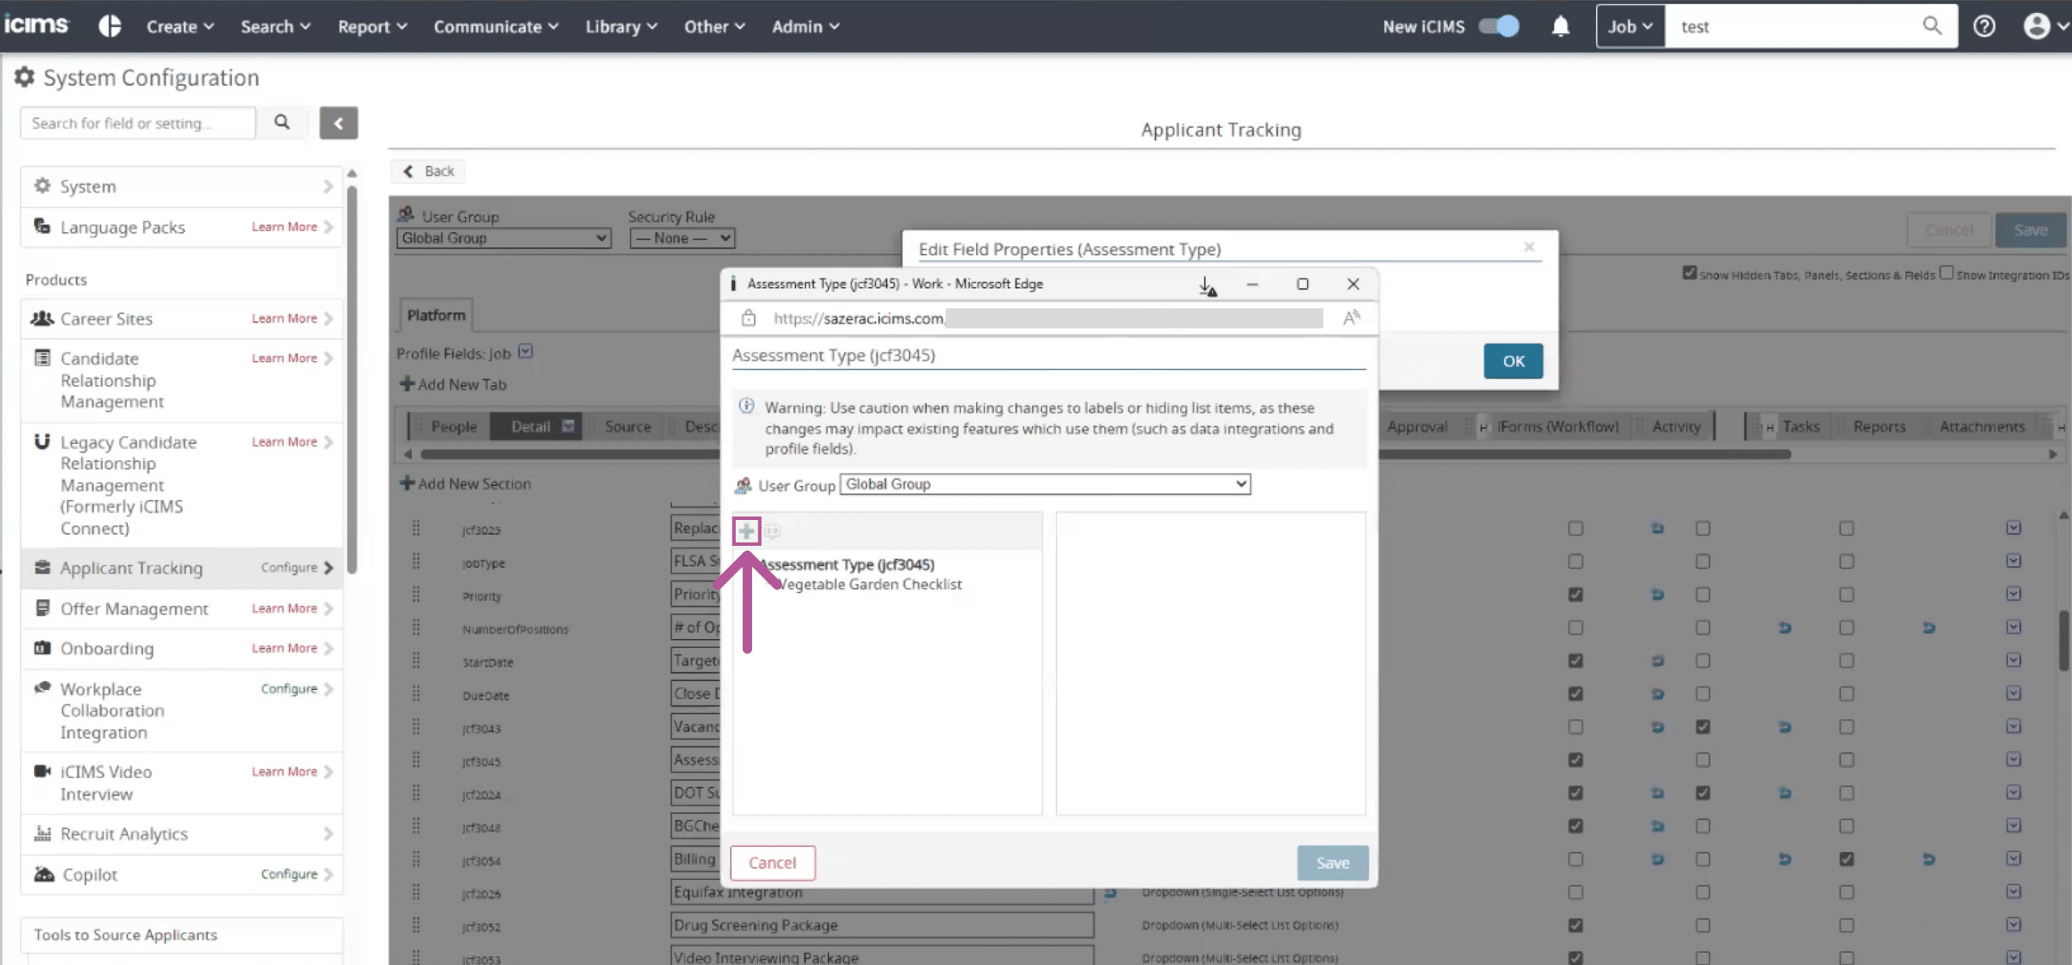Click Cancel in Assessment Type dialog

coord(772,862)
